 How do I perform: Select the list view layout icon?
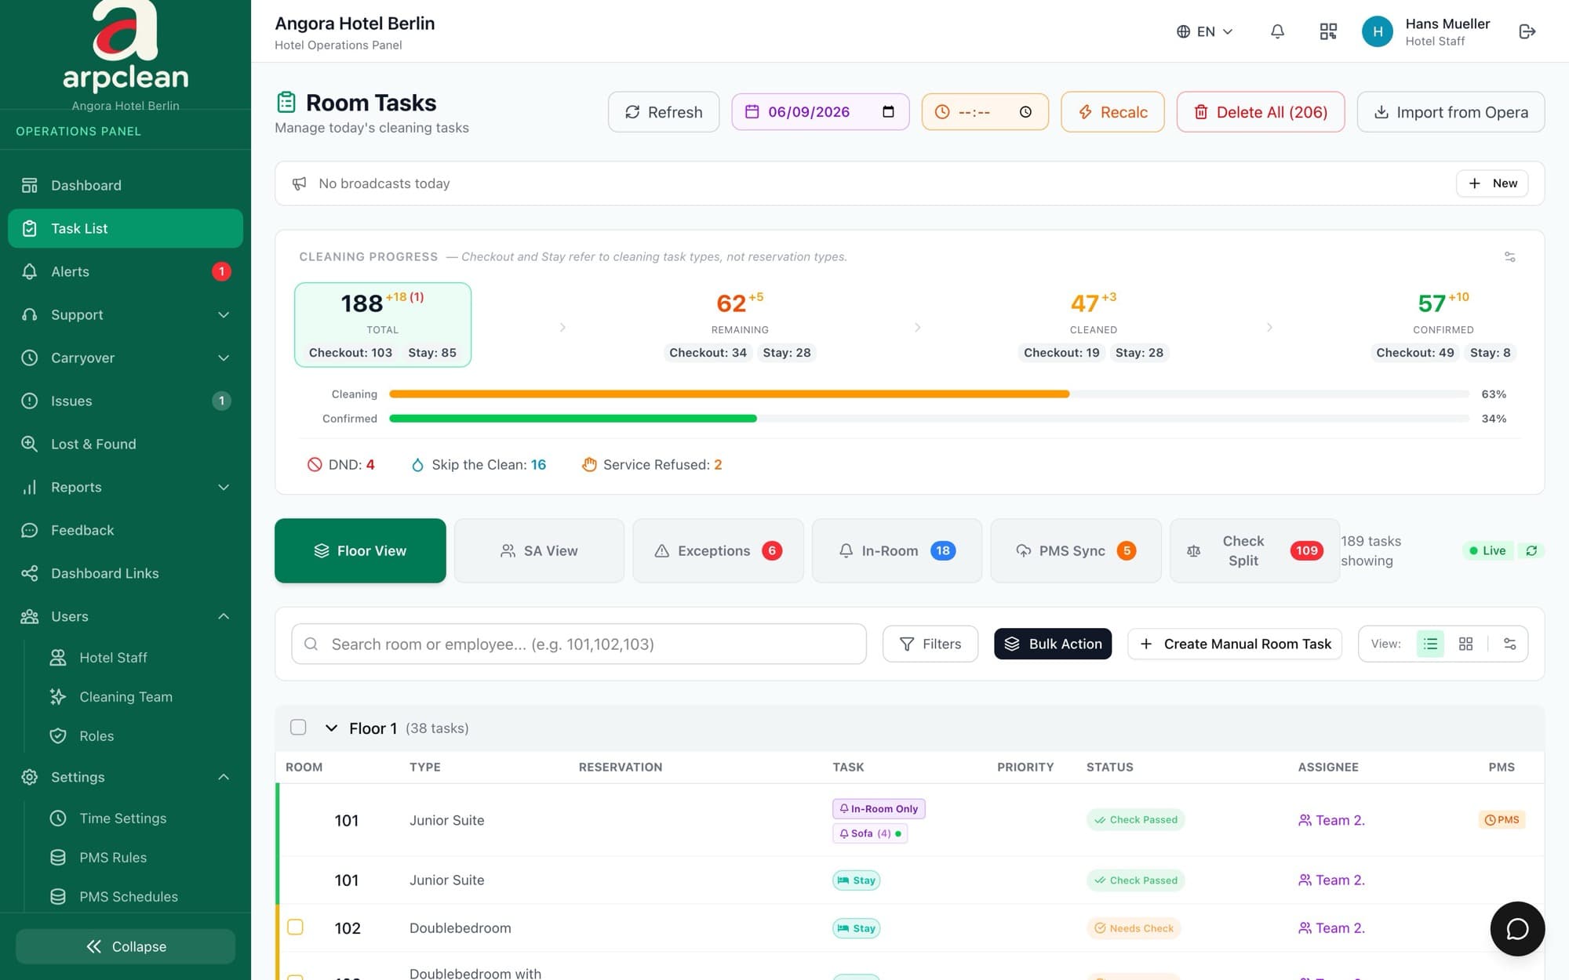[x=1430, y=644]
